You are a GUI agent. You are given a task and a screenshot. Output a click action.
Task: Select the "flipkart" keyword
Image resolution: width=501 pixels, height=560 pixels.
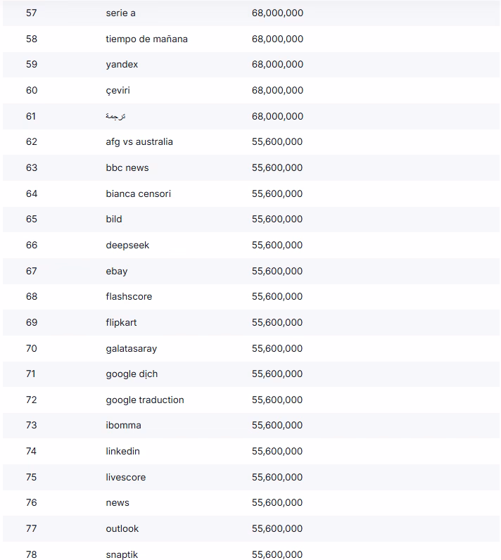121,322
